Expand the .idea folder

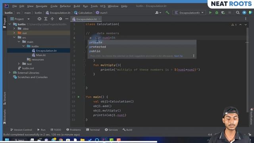coord(14,29)
